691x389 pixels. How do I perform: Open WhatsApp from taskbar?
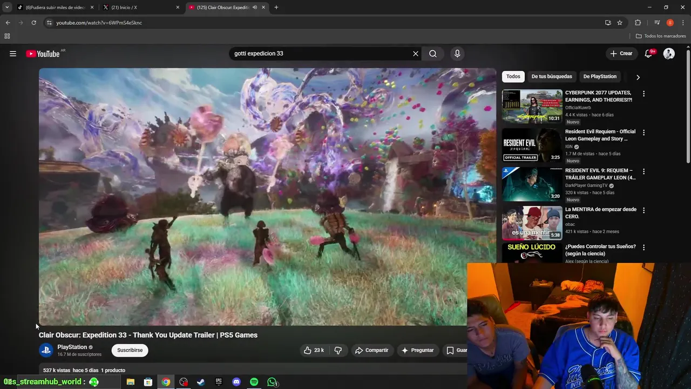(x=272, y=382)
